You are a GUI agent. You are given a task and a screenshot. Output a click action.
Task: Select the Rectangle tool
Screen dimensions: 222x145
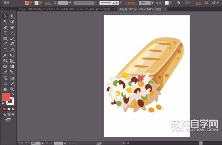(x=5, y=38)
